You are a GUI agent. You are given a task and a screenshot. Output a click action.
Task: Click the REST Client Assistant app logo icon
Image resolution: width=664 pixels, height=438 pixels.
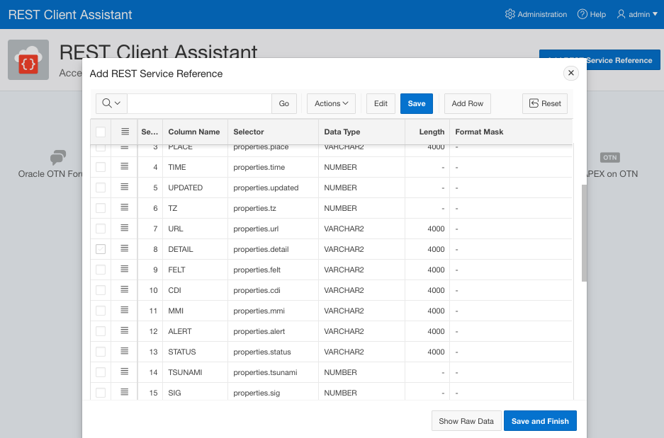(28, 59)
